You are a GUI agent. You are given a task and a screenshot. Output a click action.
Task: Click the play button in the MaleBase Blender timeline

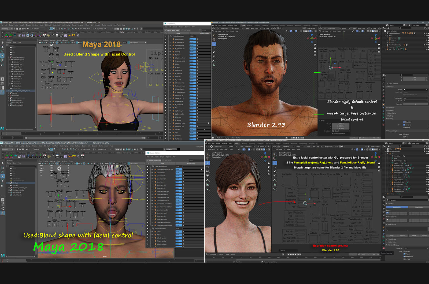point(298,138)
